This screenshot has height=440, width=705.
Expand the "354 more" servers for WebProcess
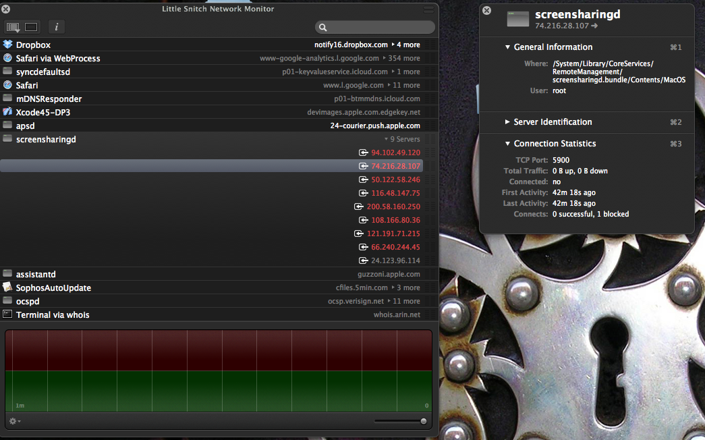[401, 58]
